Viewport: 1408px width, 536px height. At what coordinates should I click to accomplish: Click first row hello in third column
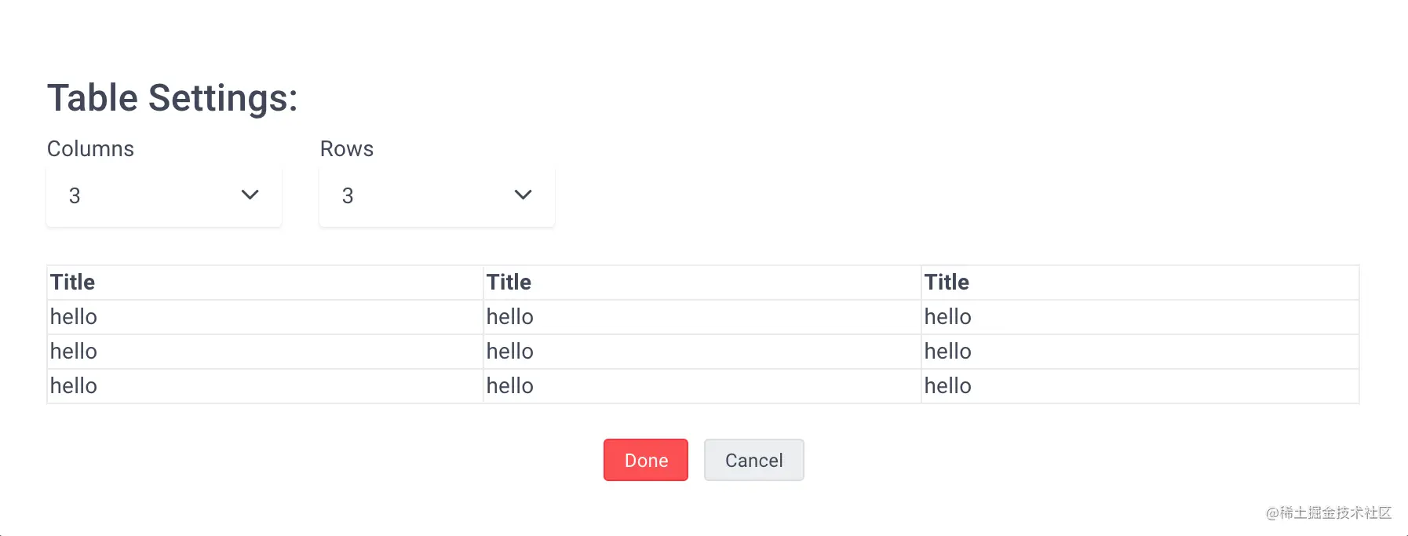click(948, 317)
